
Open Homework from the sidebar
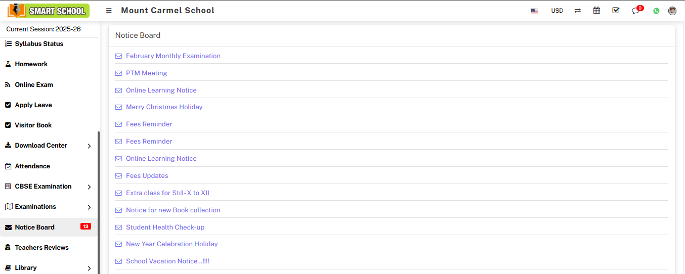pyautogui.click(x=31, y=64)
